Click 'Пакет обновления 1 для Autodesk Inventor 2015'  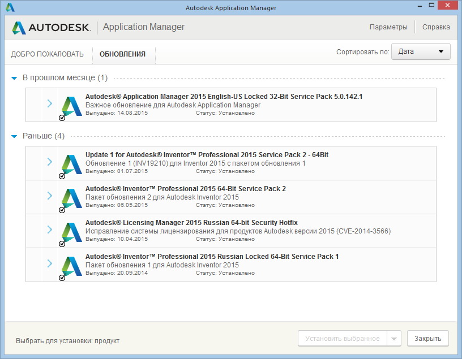[162, 265]
